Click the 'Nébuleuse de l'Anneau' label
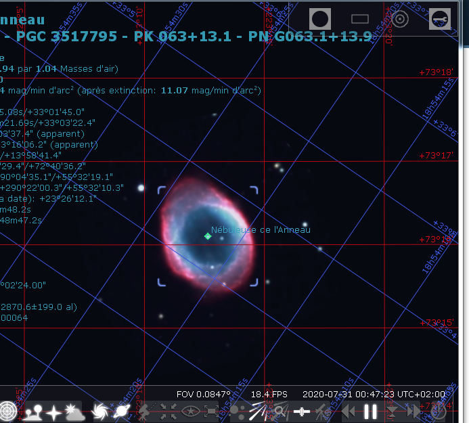 pos(261,229)
